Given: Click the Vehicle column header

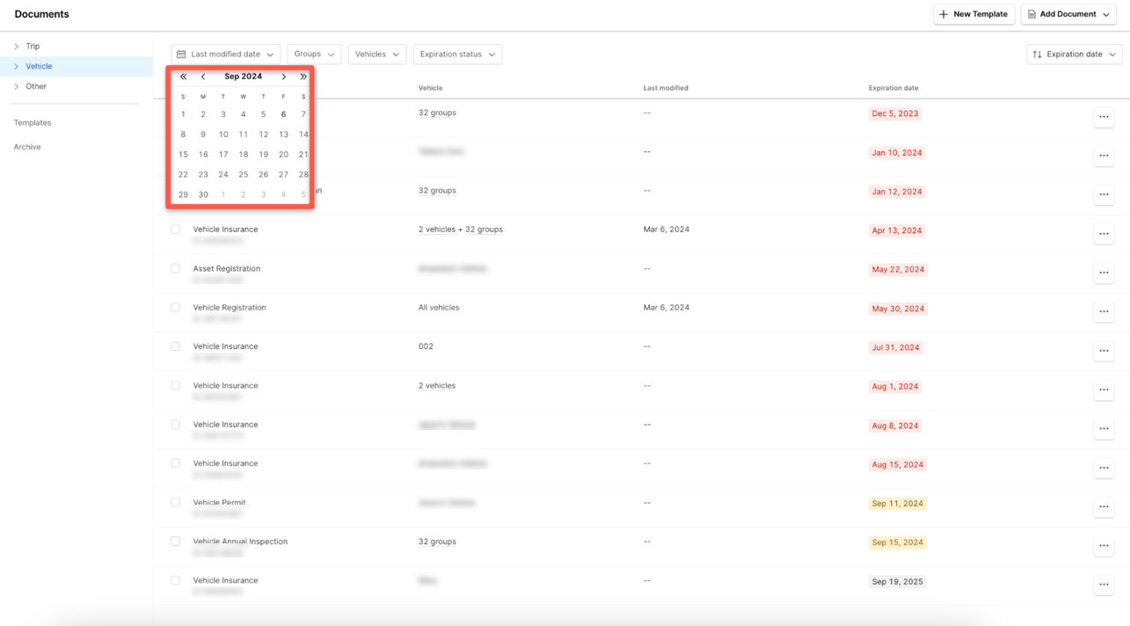Looking at the screenshot, I should (430, 88).
